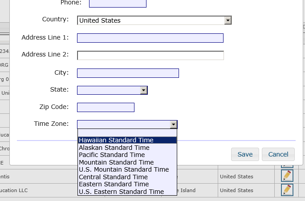Click the Cancel button

278,154
